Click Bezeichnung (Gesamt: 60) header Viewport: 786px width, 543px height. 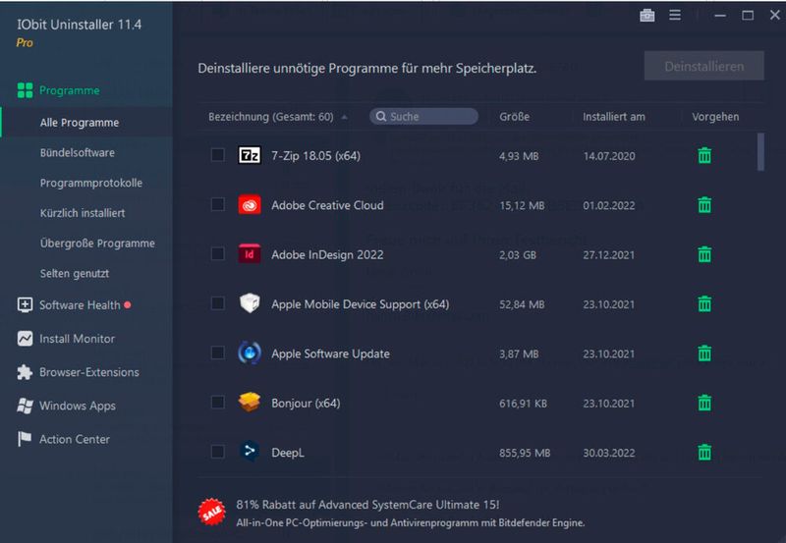[x=271, y=117]
